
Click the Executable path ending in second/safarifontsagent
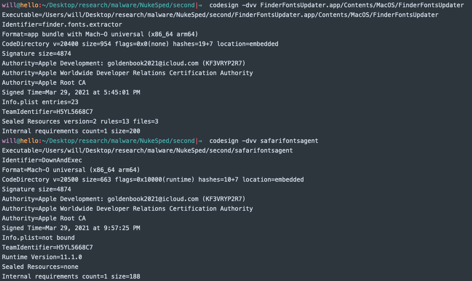[x=147, y=151]
